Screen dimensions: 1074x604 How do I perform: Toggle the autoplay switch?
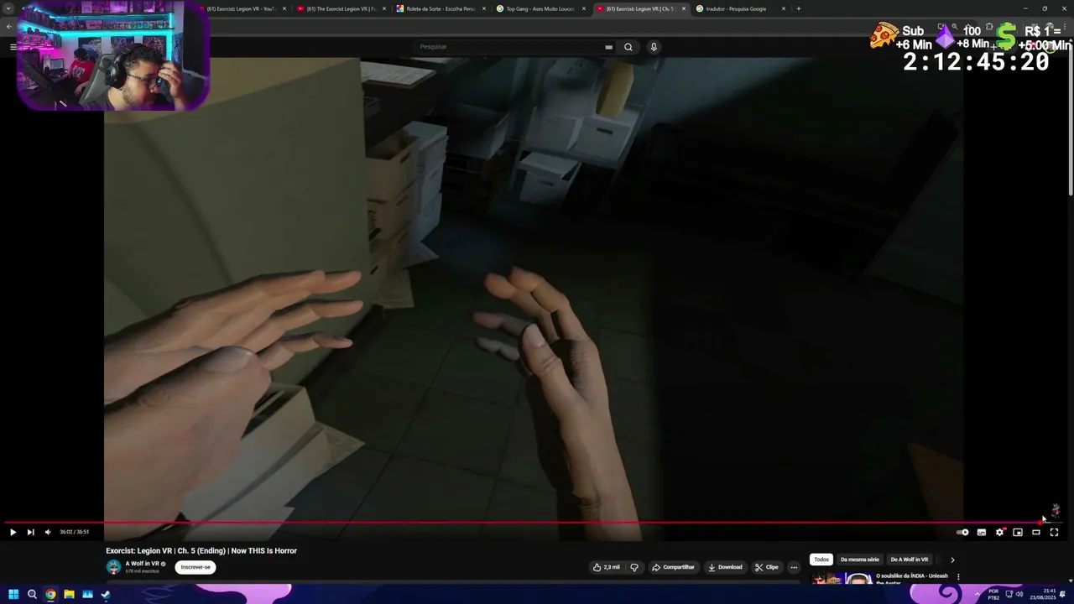962,532
